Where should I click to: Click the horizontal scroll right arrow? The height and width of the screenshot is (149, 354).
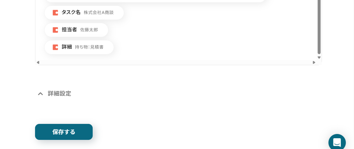314,63
